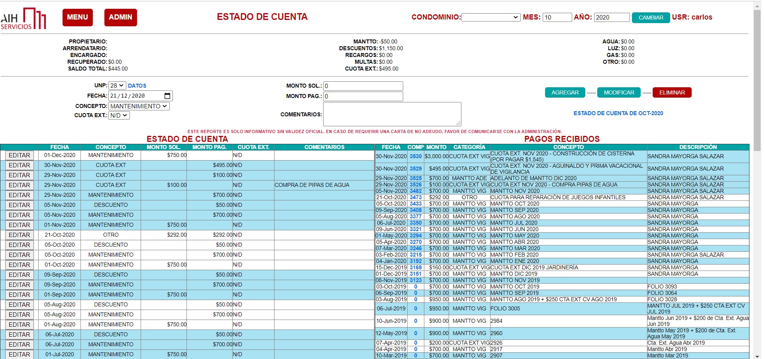Open payment receipt 3473 link
This screenshot has height=359, width=765.
pos(416,198)
